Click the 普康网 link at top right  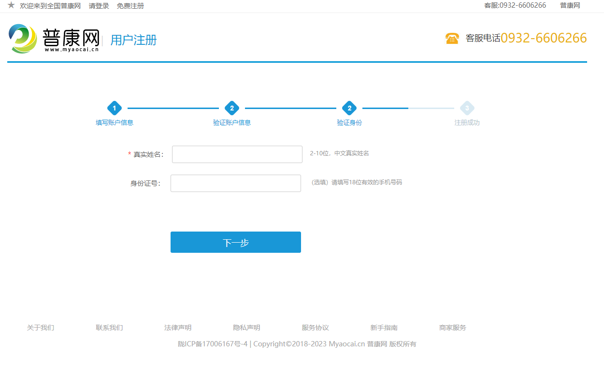pyautogui.click(x=570, y=5)
